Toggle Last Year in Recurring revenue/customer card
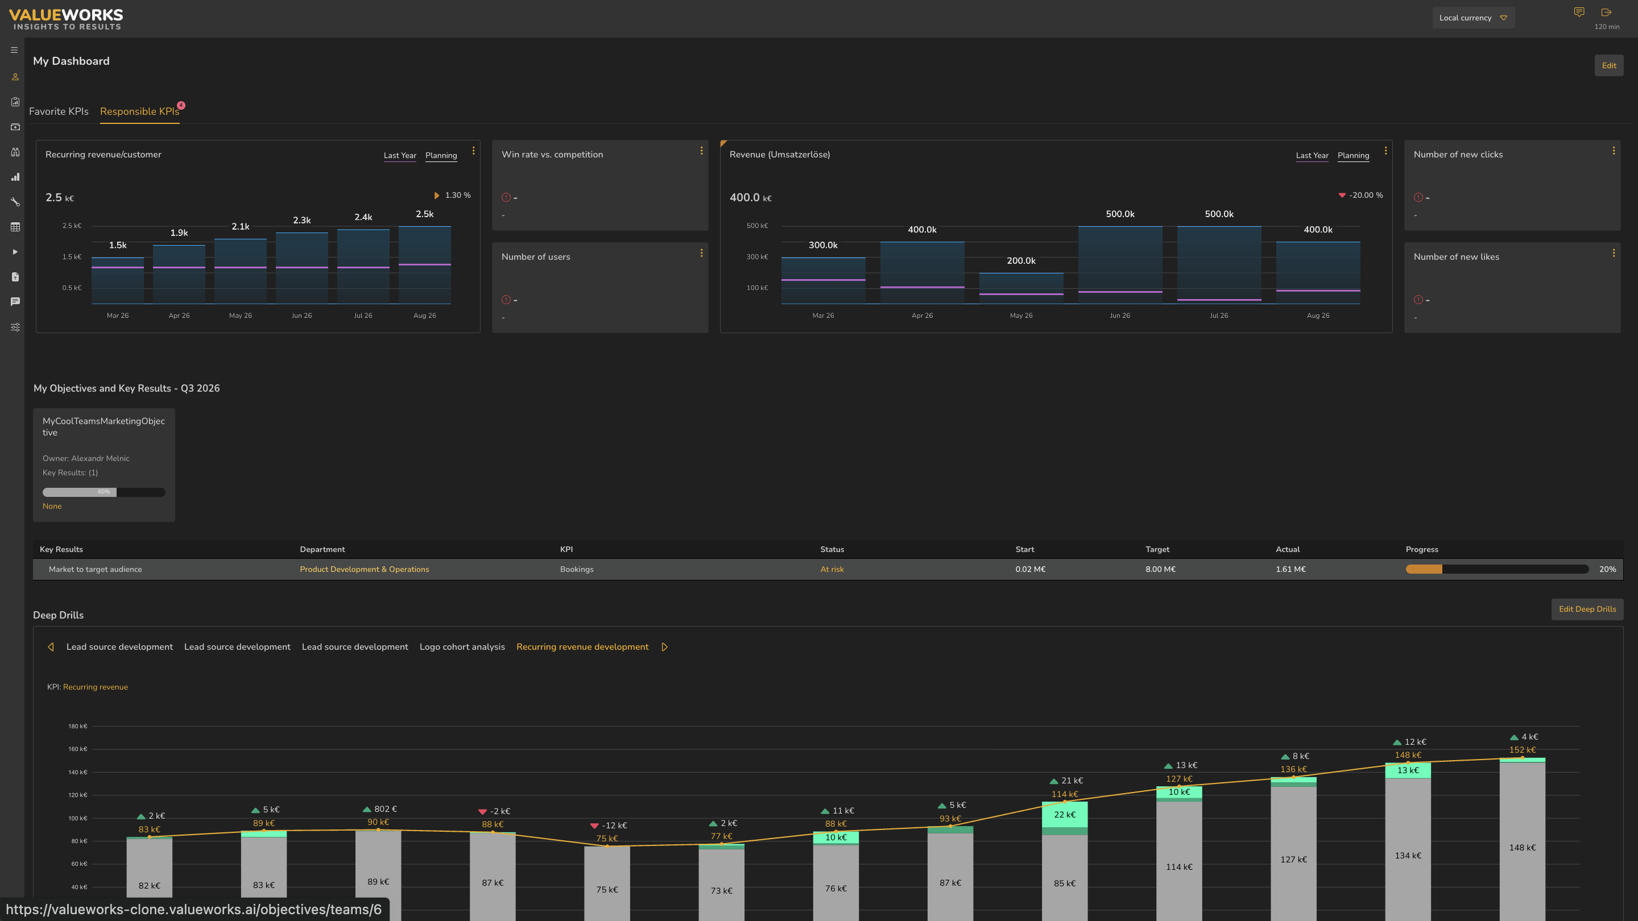 400,156
